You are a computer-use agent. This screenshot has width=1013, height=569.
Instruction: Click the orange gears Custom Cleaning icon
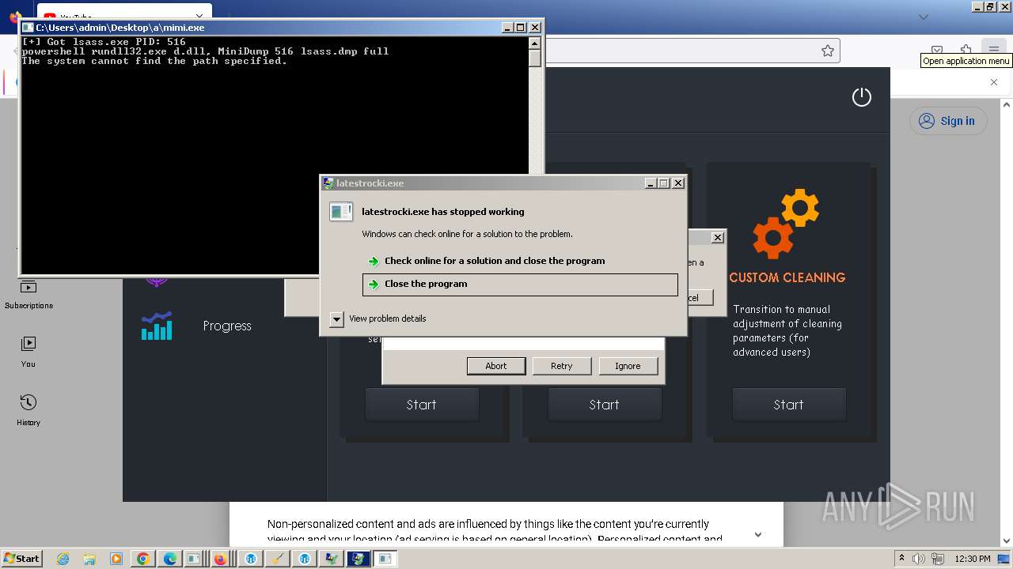pos(786,224)
